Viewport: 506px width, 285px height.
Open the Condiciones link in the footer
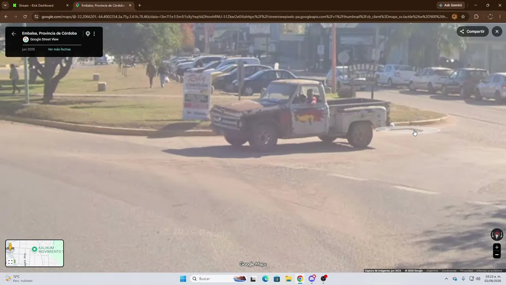pos(449,271)
